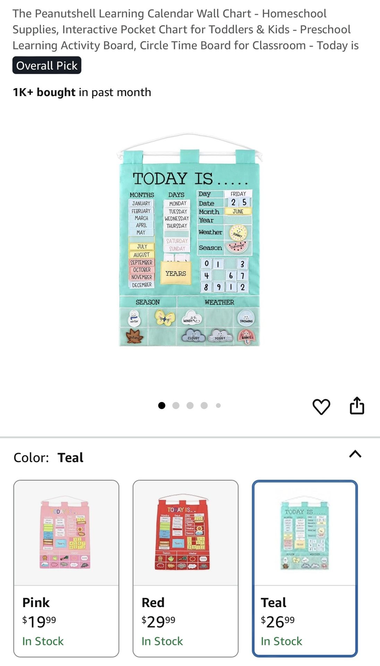Select the Pink color option
This screenshot has width=380, height=666.
point(66,569)
